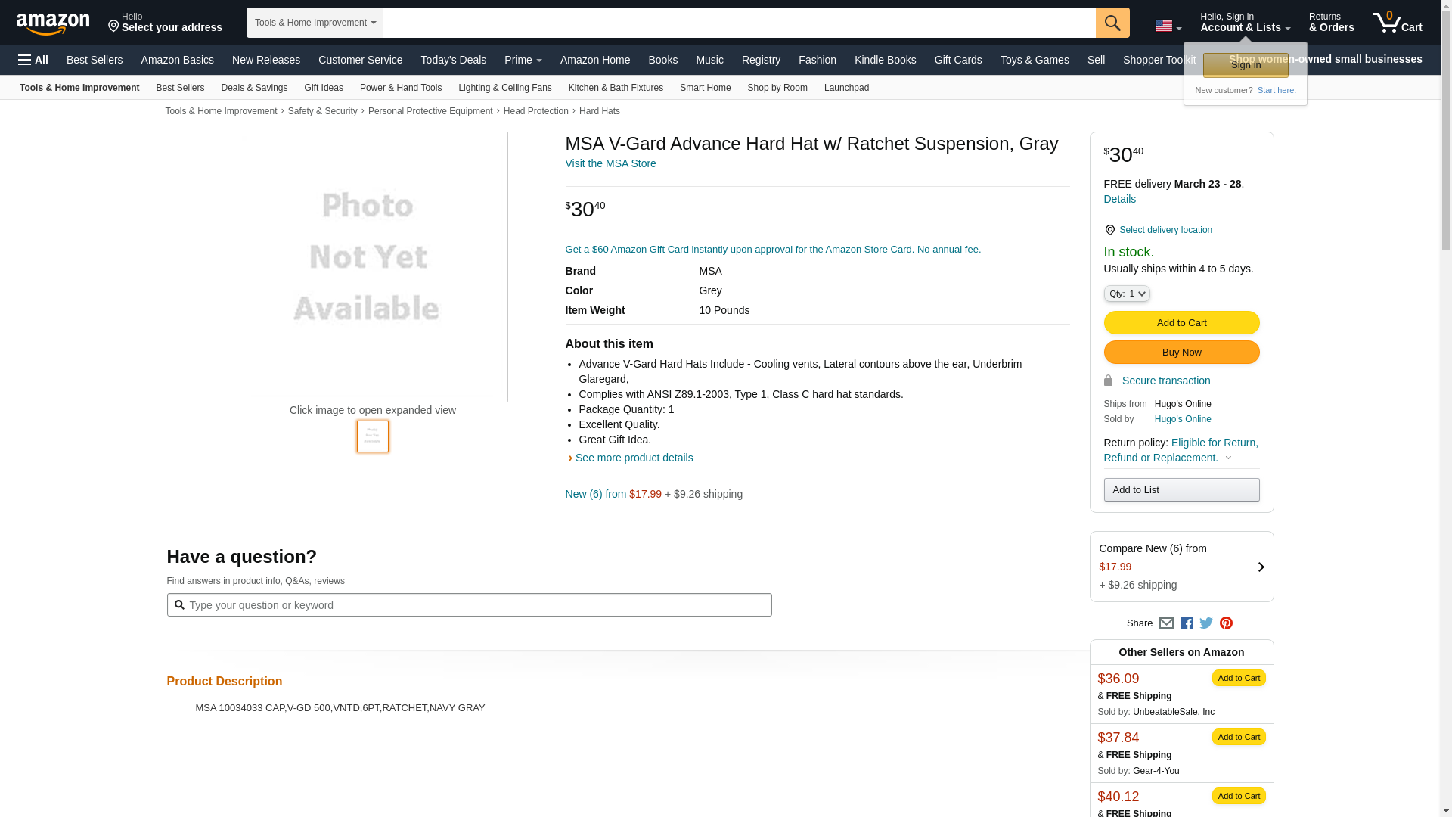Image resolution: width=1452 pixels, height=817 pixels.
Task: Expand the search category dropdown
Action: pyautogui.click(x=315, y=23)
